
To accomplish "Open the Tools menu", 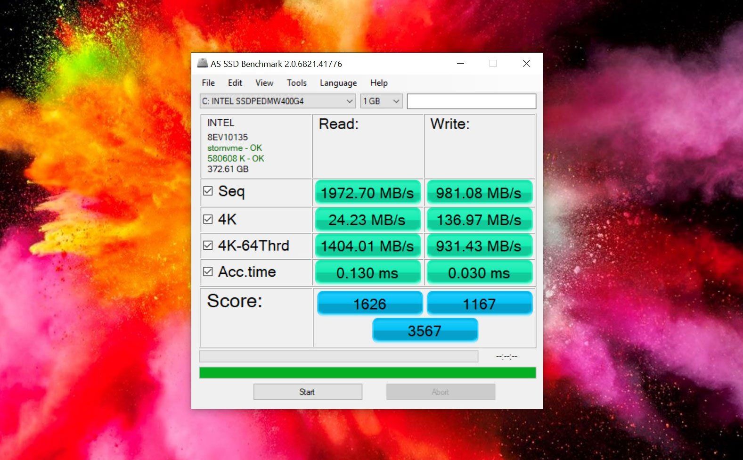I will coord(297,83).
